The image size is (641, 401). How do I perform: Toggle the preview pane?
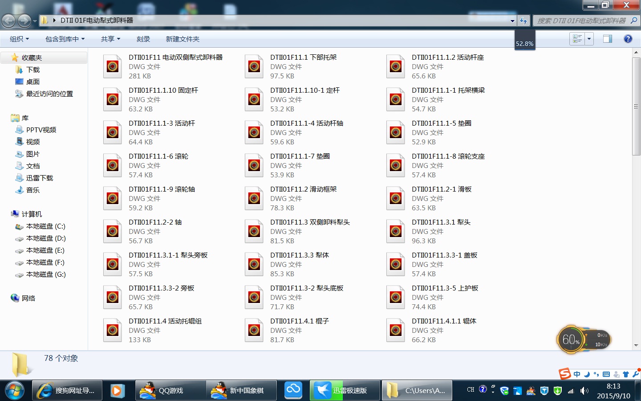point(607,39)
